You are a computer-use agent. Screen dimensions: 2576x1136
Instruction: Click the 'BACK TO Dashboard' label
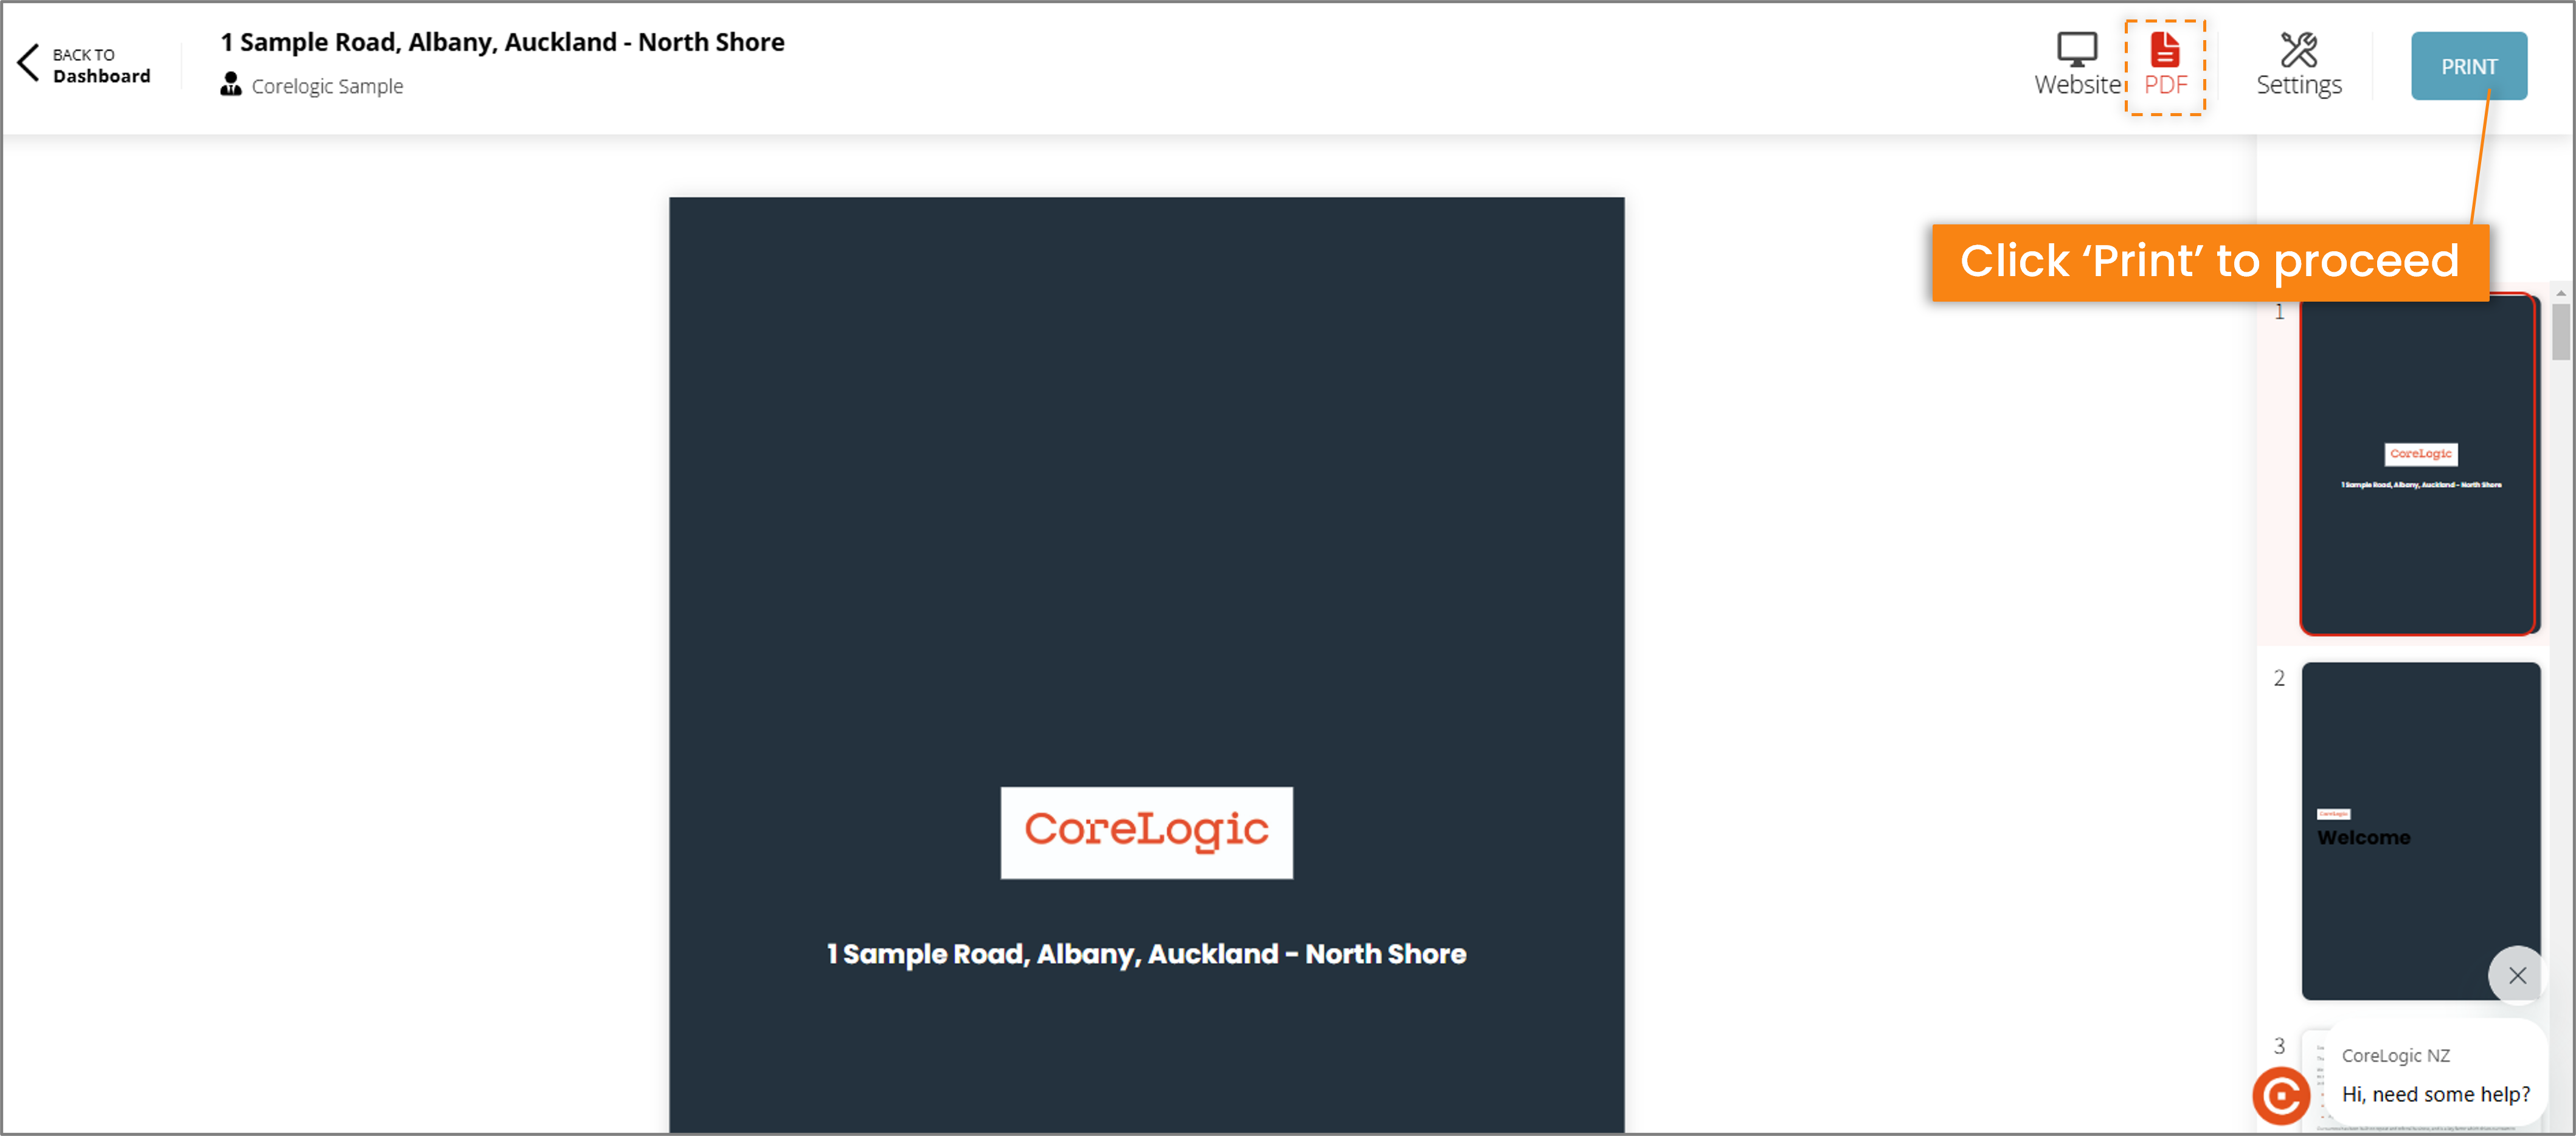101,65
